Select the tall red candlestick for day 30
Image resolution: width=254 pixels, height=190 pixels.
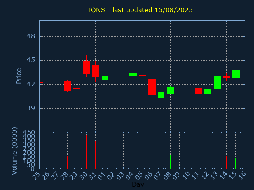tap(86, 67)
